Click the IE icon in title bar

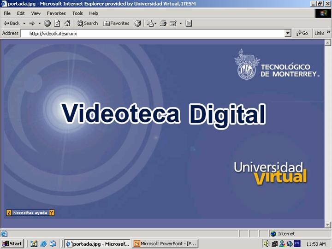coord(4,4)
